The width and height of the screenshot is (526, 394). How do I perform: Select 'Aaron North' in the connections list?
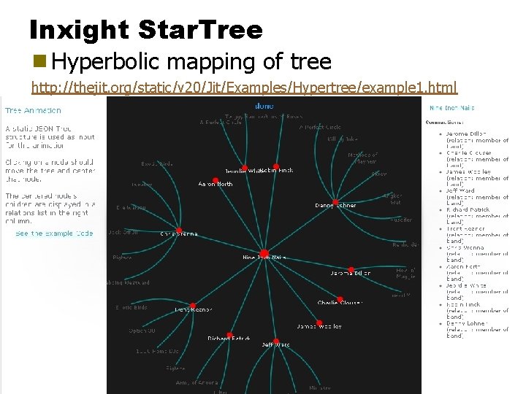463,267
